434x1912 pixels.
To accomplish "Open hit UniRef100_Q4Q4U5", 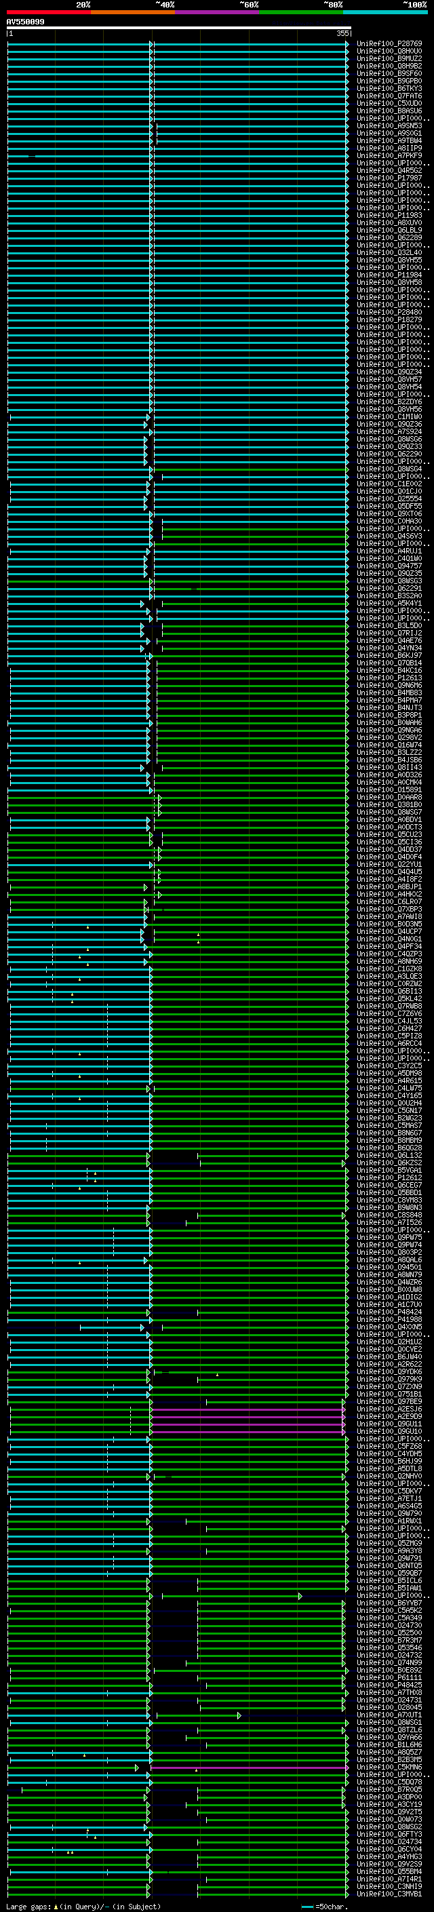I will (389, 872).
